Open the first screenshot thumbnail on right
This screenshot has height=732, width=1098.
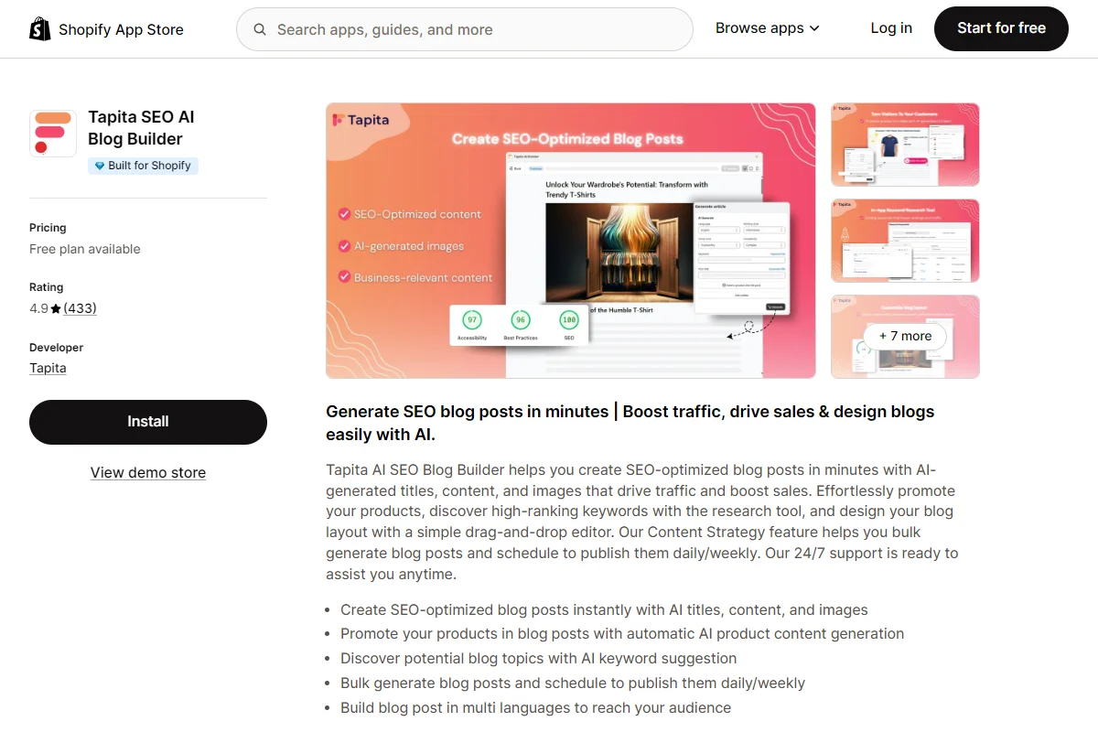coord(905,145)
